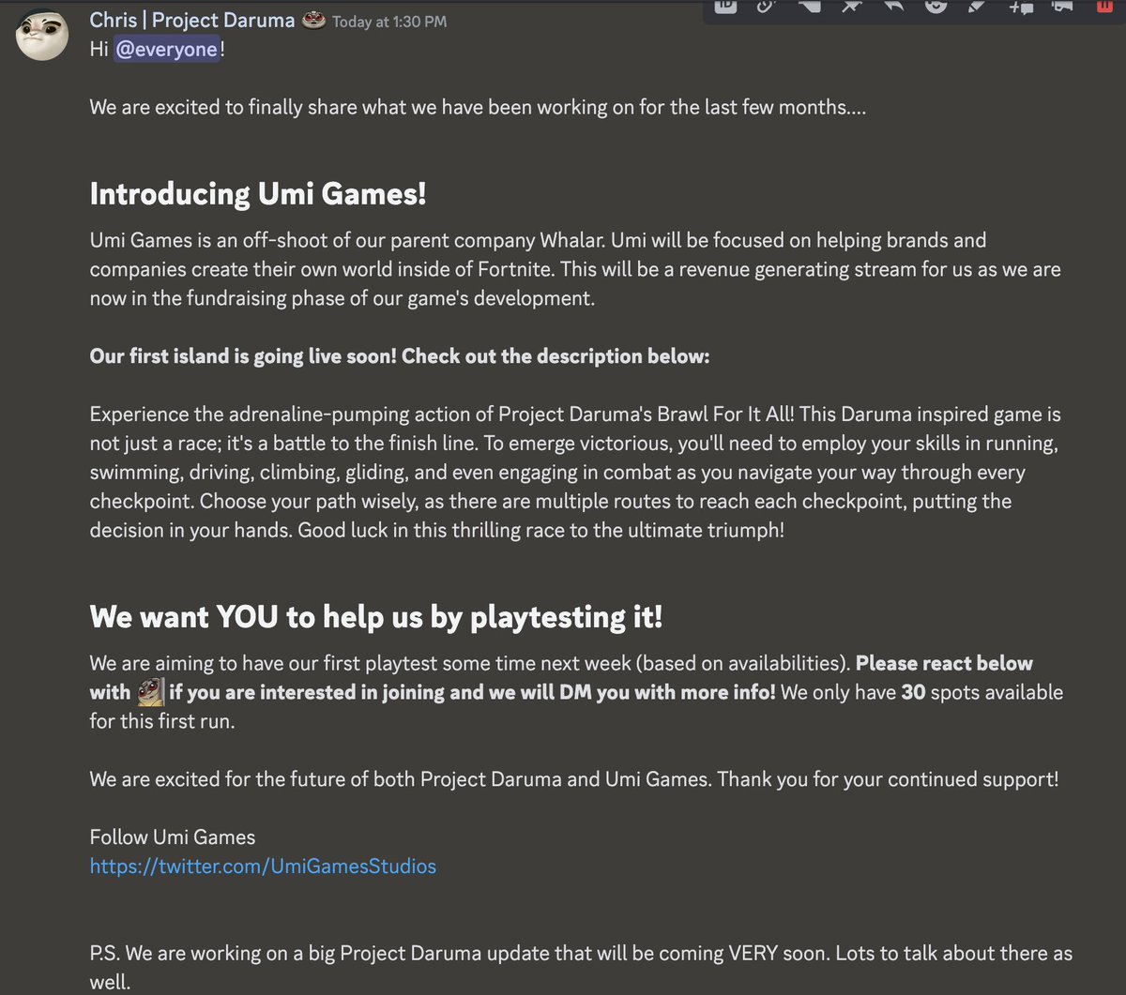Click the username Chris | Project Daruma
This screenshot has width=1126, height=995.
click(192, 20)
